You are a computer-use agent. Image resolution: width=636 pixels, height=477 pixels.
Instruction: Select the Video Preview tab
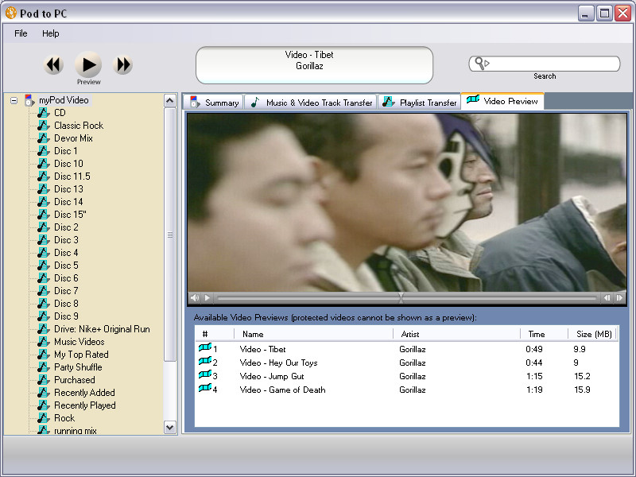coord(502,101)
